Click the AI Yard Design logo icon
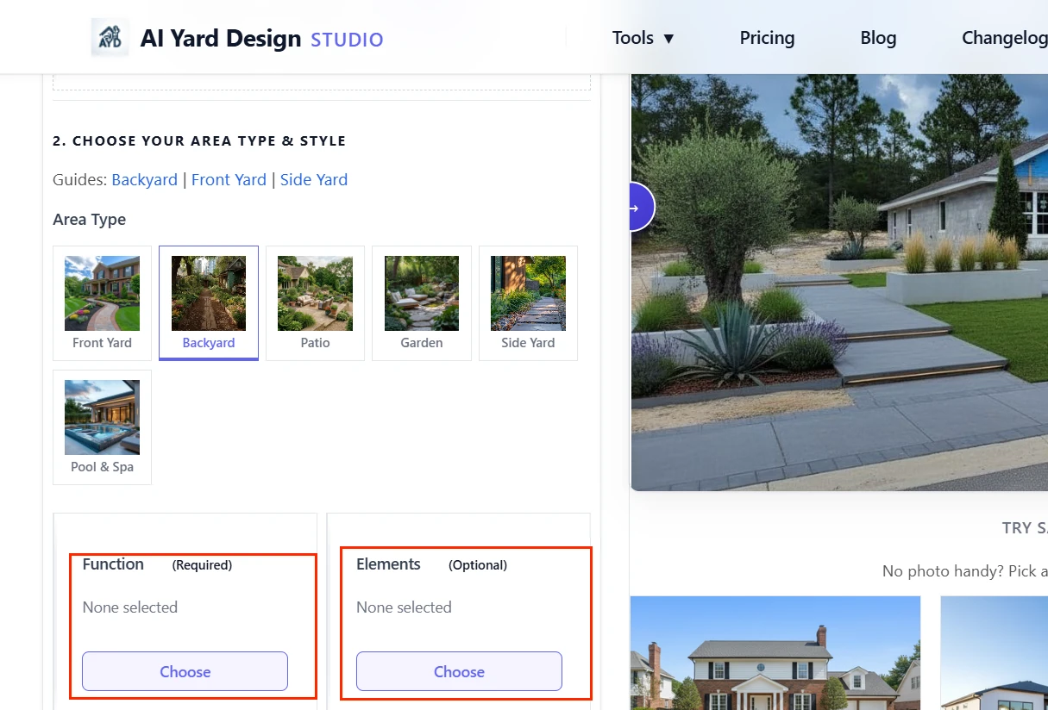 (110, 38)
